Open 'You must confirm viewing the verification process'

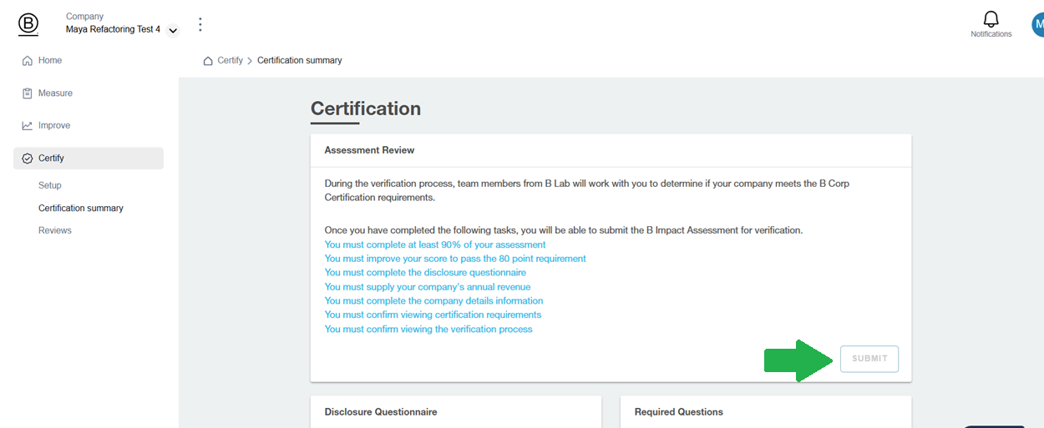pos(428,330)
